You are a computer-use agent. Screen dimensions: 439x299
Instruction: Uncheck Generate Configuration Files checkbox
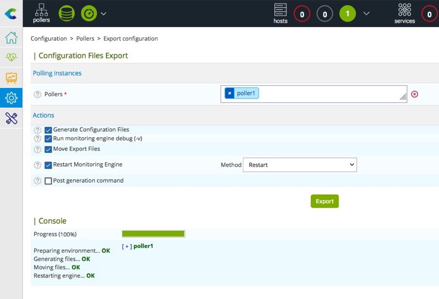tap(48, 130)
